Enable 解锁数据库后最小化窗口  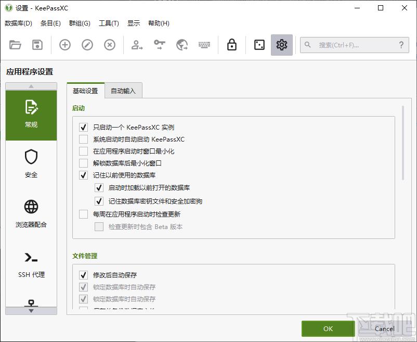[83, 163]
